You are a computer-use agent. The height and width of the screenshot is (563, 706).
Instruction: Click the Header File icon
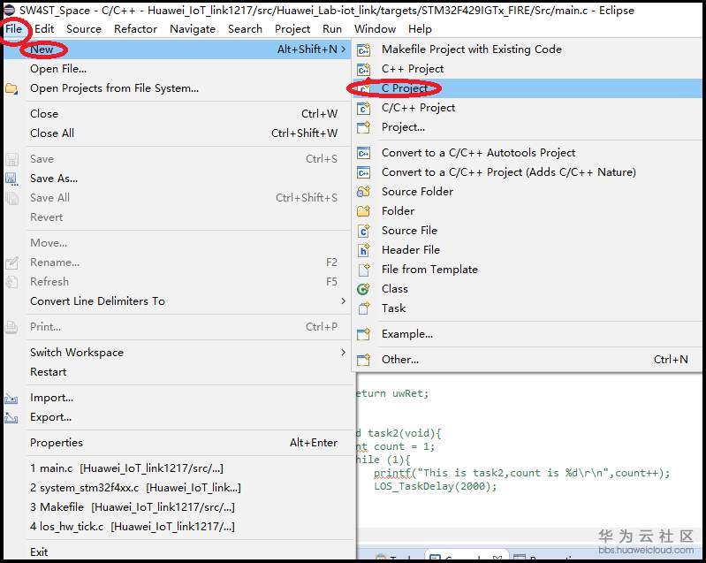[363, 250]
